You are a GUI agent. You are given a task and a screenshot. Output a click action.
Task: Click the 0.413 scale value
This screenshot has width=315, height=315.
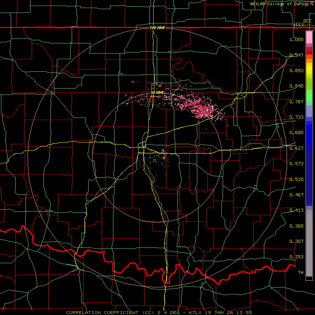(296, 210)
